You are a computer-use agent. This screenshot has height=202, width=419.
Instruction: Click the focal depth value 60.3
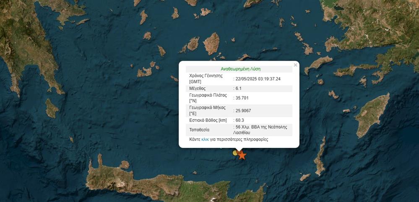(x=241, y=120)
